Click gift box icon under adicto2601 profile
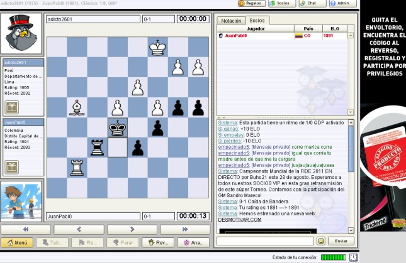Viewport: 406px width, 263px height. click(x=12, y=107)
